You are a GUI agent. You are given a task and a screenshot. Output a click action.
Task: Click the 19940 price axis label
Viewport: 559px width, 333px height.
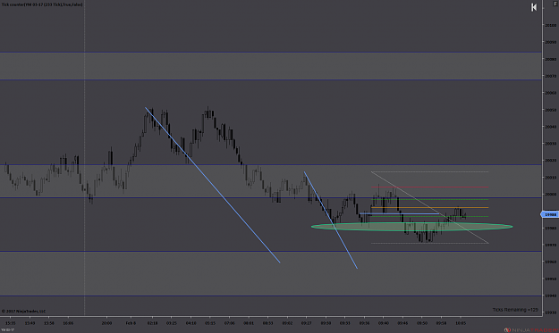coord(550,296)
